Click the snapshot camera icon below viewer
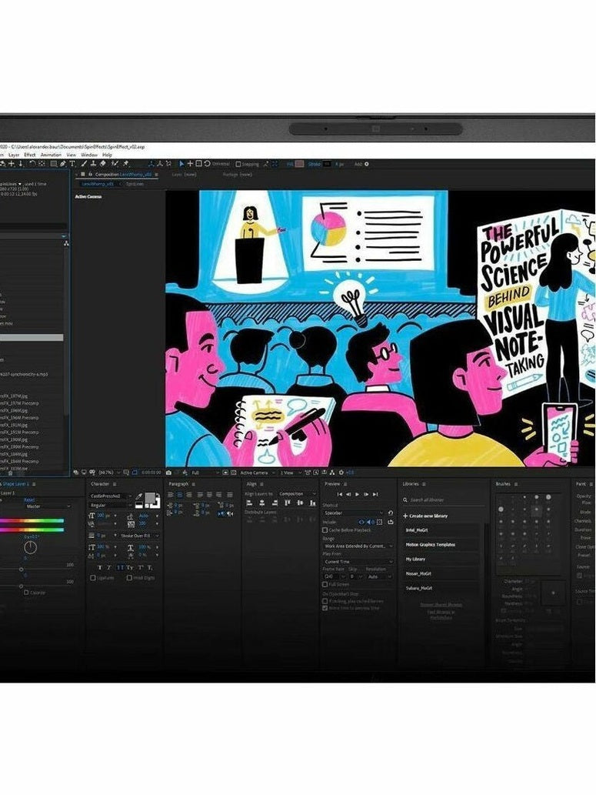The width and height of the screenshot is (596, 795). point(168,473)
